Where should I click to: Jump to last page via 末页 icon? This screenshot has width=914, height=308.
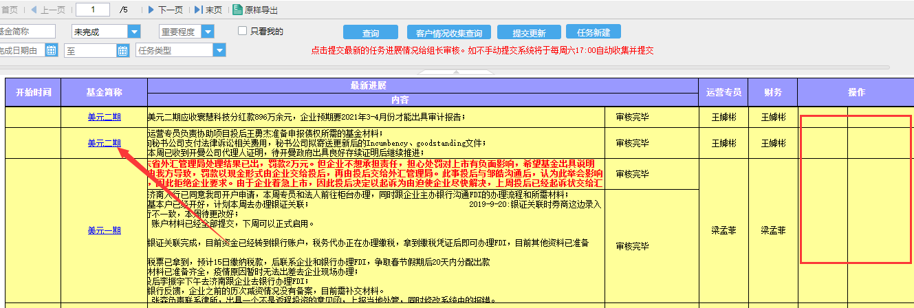[198, 10]
